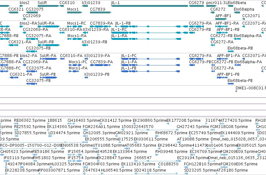Select the CG7839 gene

coord(101,12)
